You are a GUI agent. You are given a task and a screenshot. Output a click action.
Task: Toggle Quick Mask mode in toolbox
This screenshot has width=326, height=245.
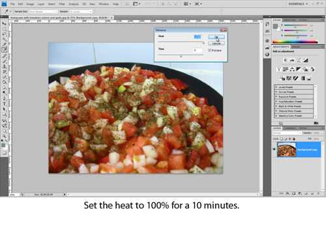click(x=4, y=153)
